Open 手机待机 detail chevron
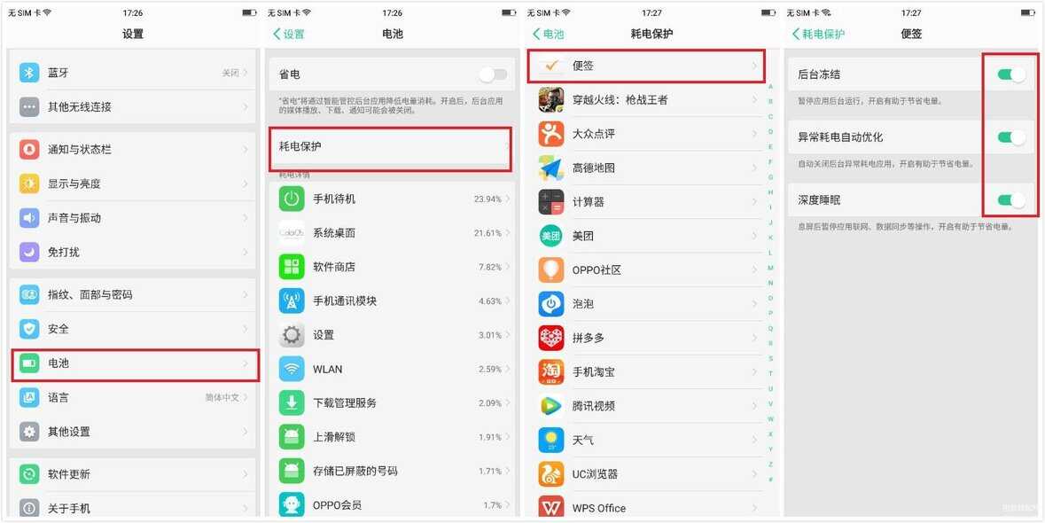Screen dimensions: 1045x523 pos(507,199)
